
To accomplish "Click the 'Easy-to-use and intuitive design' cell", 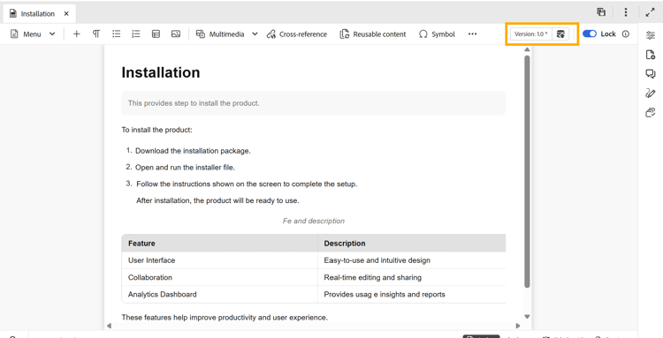I will coord(411,260).
